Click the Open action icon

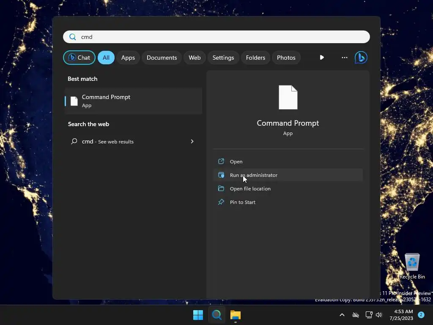[221, 161]
